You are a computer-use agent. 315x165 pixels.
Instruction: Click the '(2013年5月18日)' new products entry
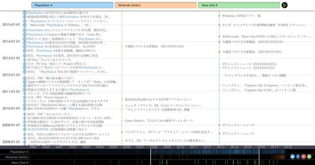[x=252, y=52]
